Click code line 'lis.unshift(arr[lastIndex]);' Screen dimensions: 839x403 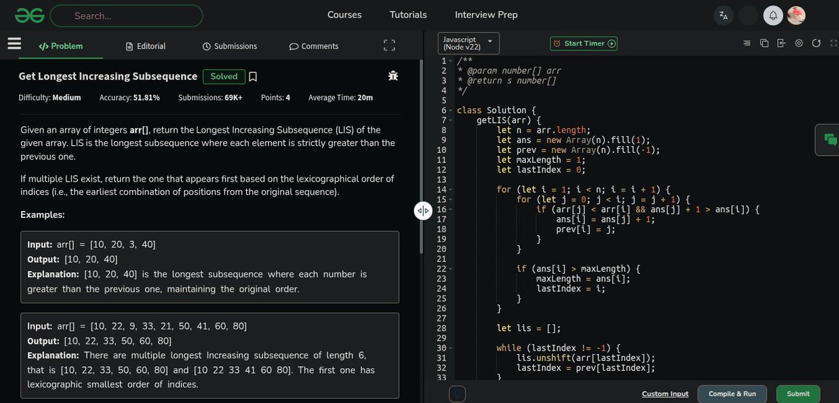click(x=586, y=358)
